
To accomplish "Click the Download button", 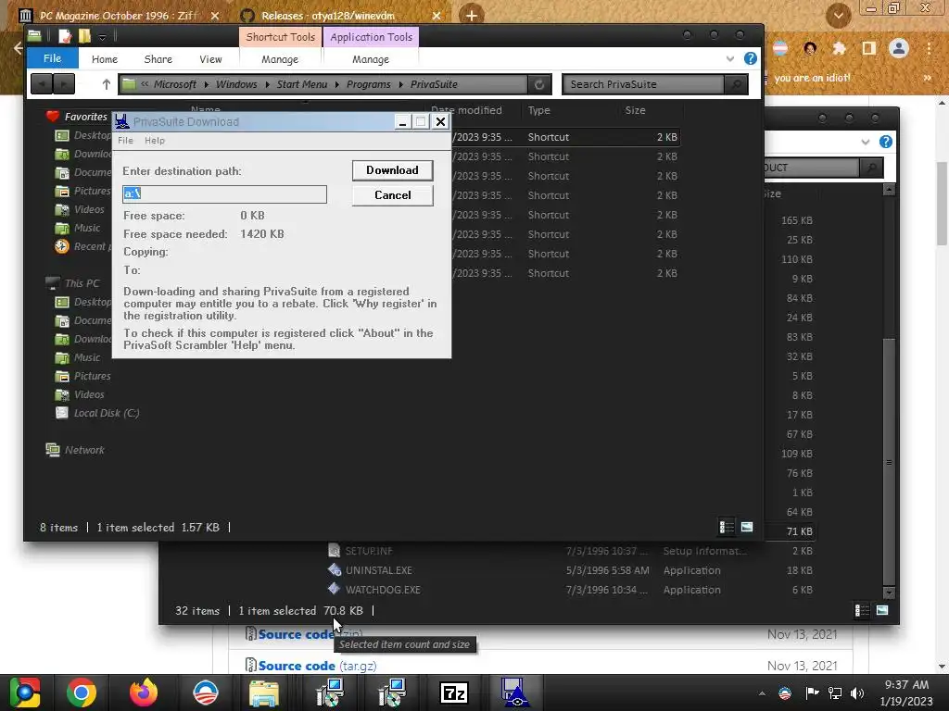I will 392,170.
